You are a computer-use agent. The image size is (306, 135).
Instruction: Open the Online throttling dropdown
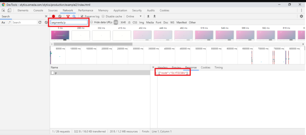click(134, 16)
